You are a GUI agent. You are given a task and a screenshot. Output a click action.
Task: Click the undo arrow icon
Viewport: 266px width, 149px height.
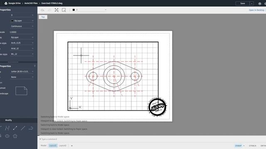42,10
